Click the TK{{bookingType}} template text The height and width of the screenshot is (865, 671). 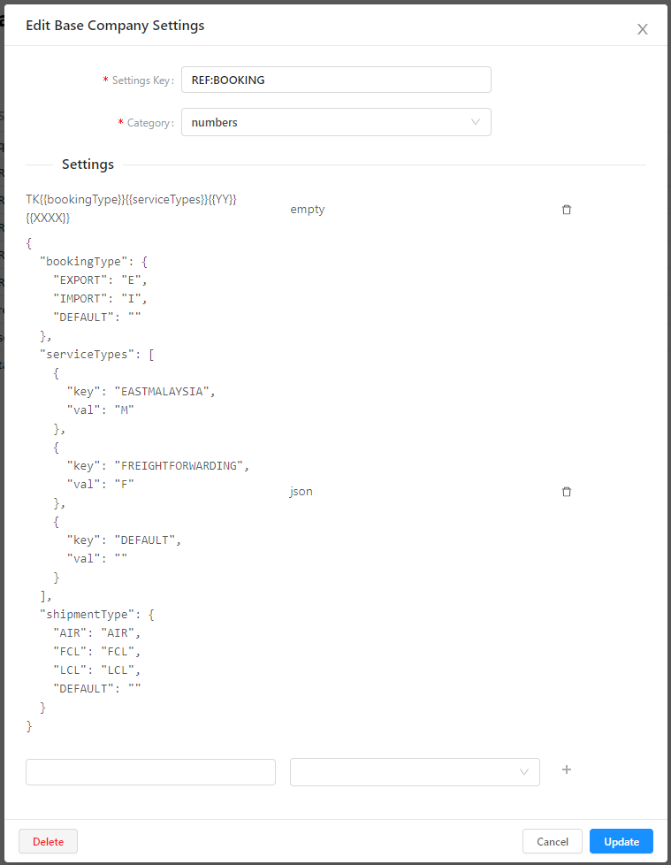[x=131, y=209]
